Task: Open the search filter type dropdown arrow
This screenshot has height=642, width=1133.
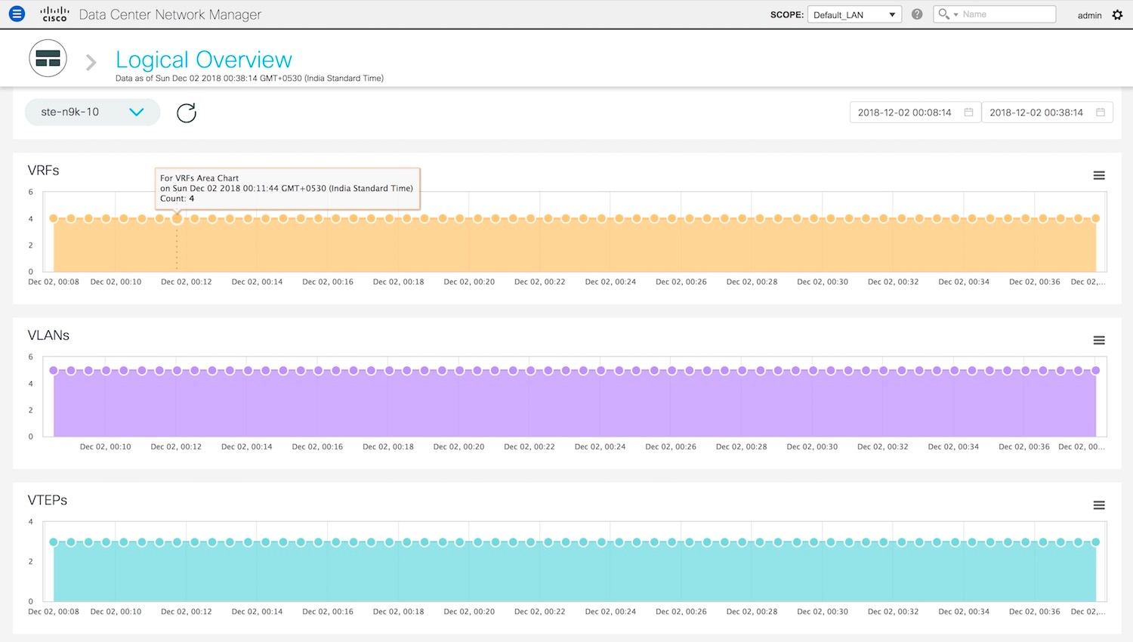Action: point(955,14)
